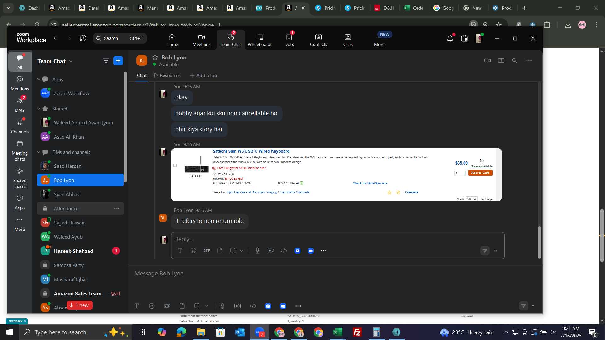Open Amazon Sales Team channel
Screen dimensions: 605x340
click(80, 293)
